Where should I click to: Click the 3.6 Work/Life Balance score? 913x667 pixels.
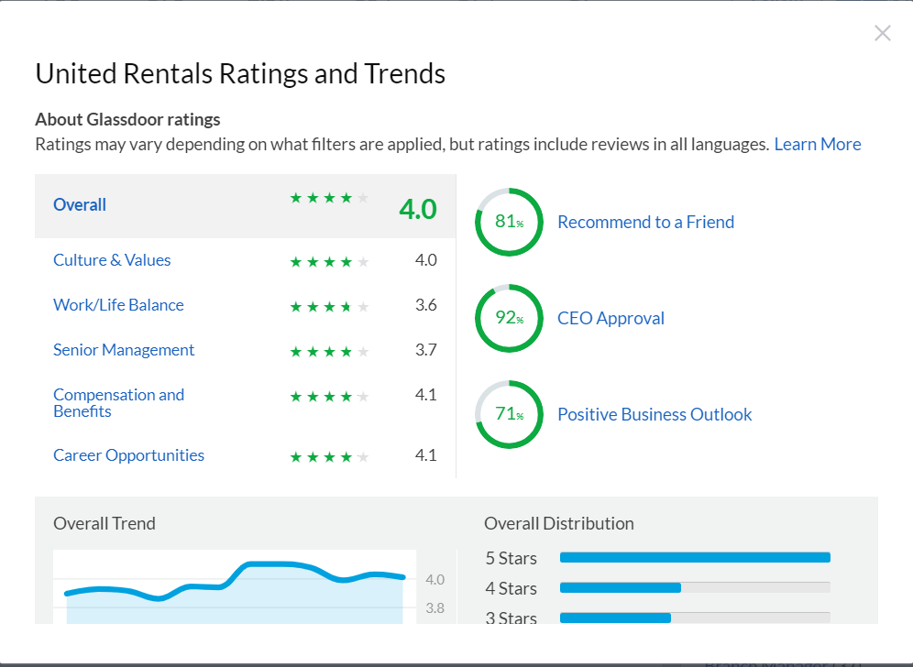click(425, 305)
